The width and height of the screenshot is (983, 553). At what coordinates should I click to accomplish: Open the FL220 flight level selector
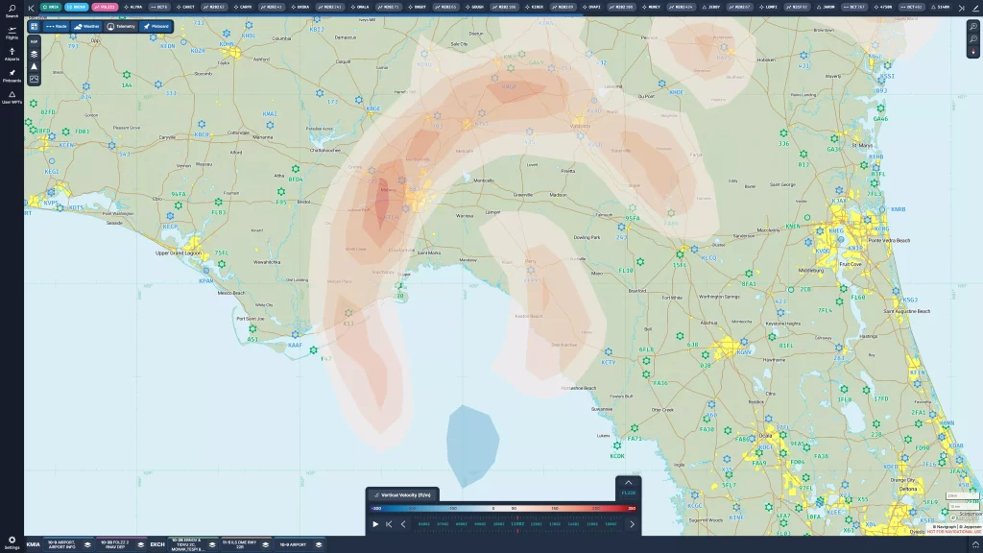click(x=629, y=493)
